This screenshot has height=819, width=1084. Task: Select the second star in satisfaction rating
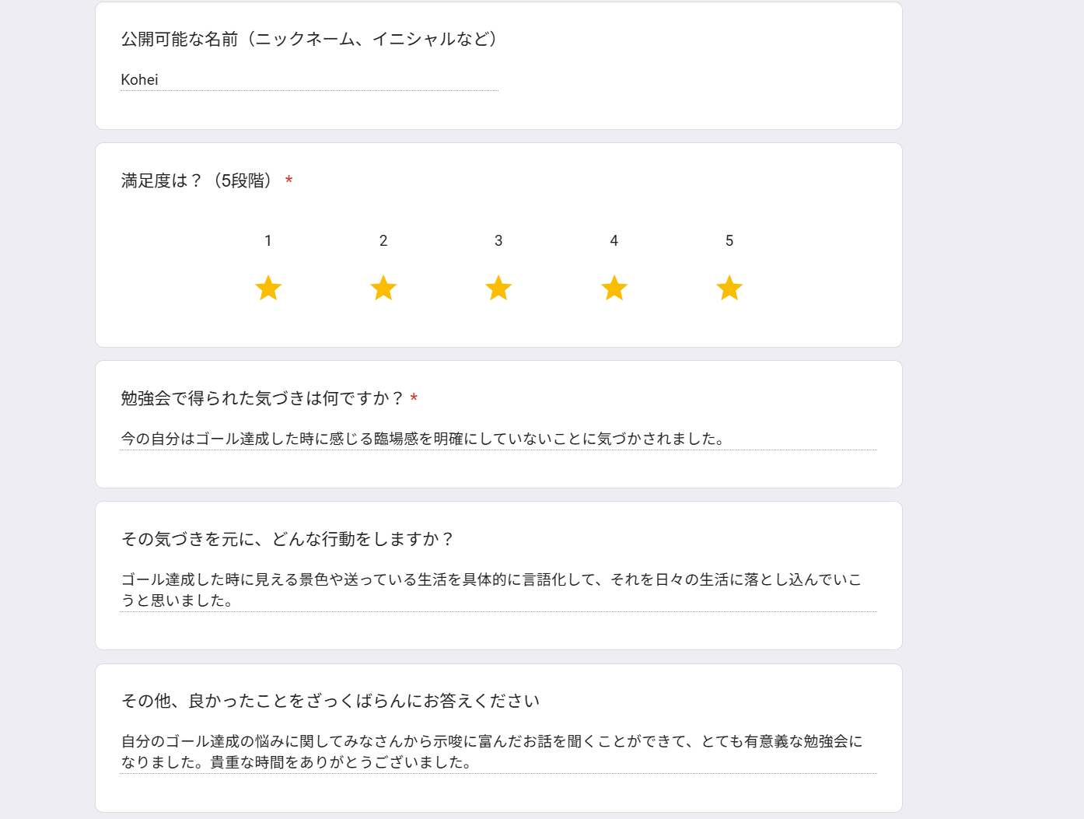coord(383,289)
